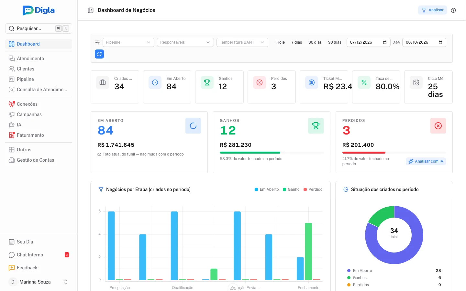This screenshot has height=291, width=466.
Task: Toggle Perdido series in chart legend
Action: pyautogui.click(x=313, y=189)
